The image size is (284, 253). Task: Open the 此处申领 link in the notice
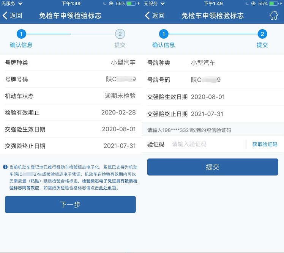point(108,188)
